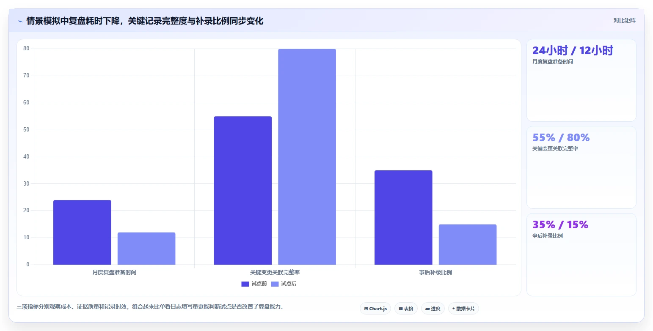Click the footer note starting with 三项指标

pyautogui.click(x=150, y=306)
